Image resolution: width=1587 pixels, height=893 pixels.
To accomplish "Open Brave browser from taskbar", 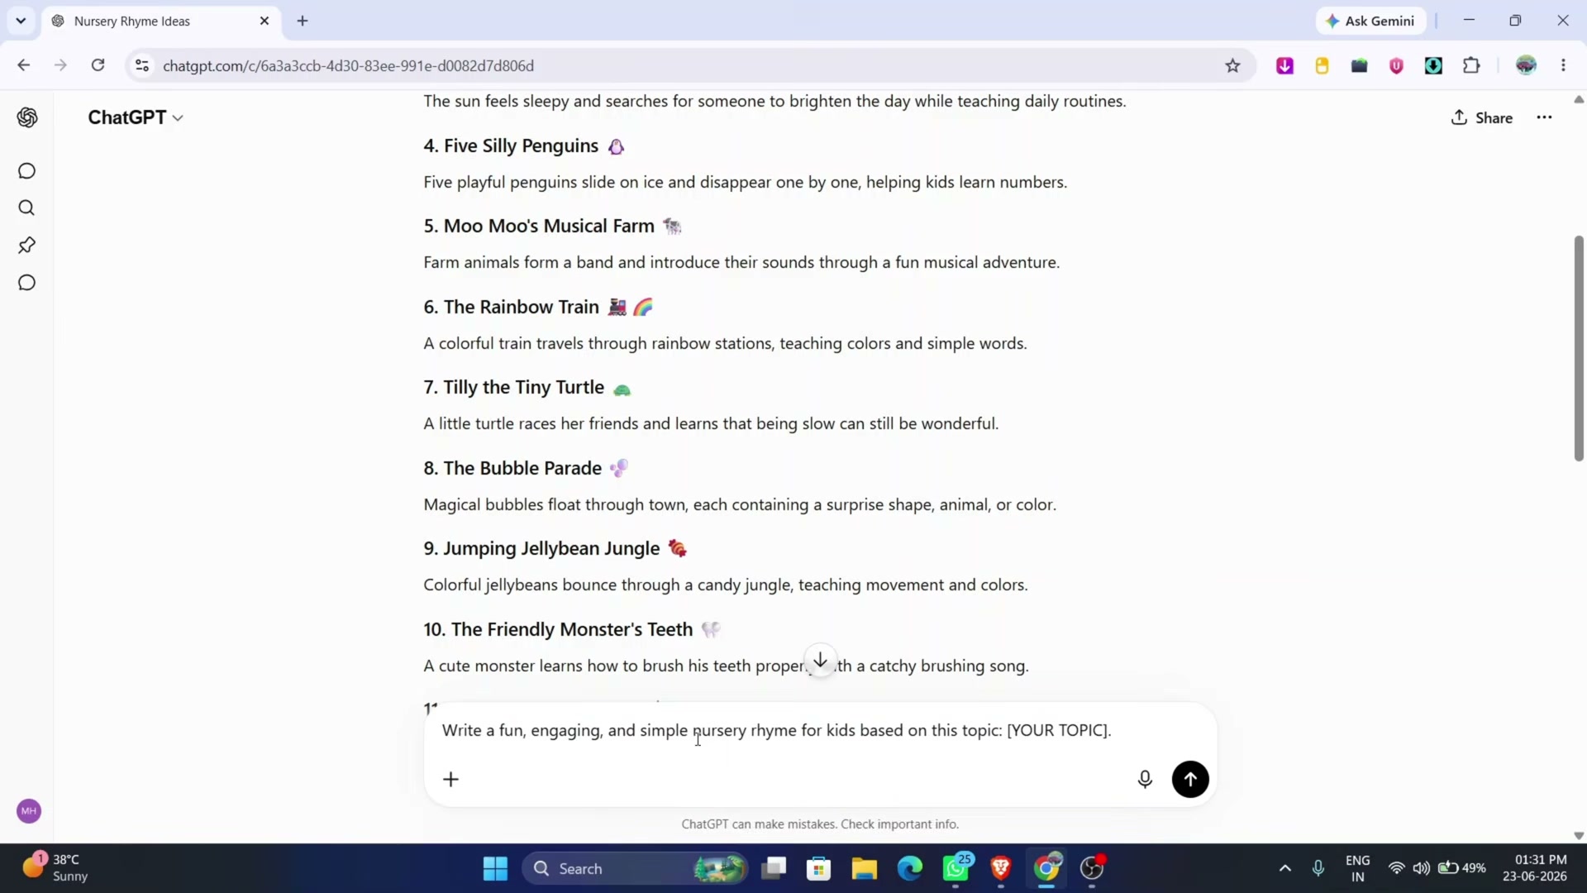I will [x=1001, y=868].
